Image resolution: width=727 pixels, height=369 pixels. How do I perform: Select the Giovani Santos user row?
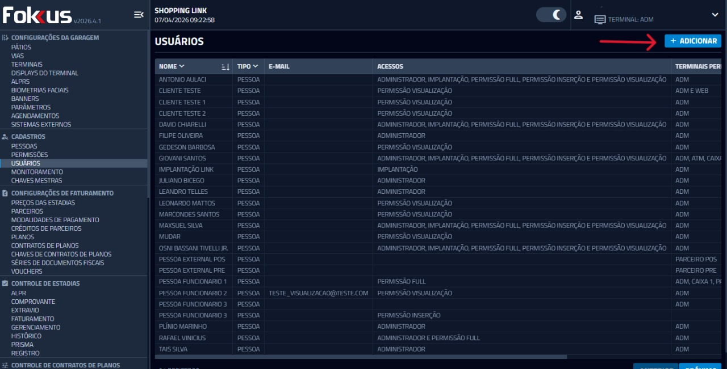182,158
